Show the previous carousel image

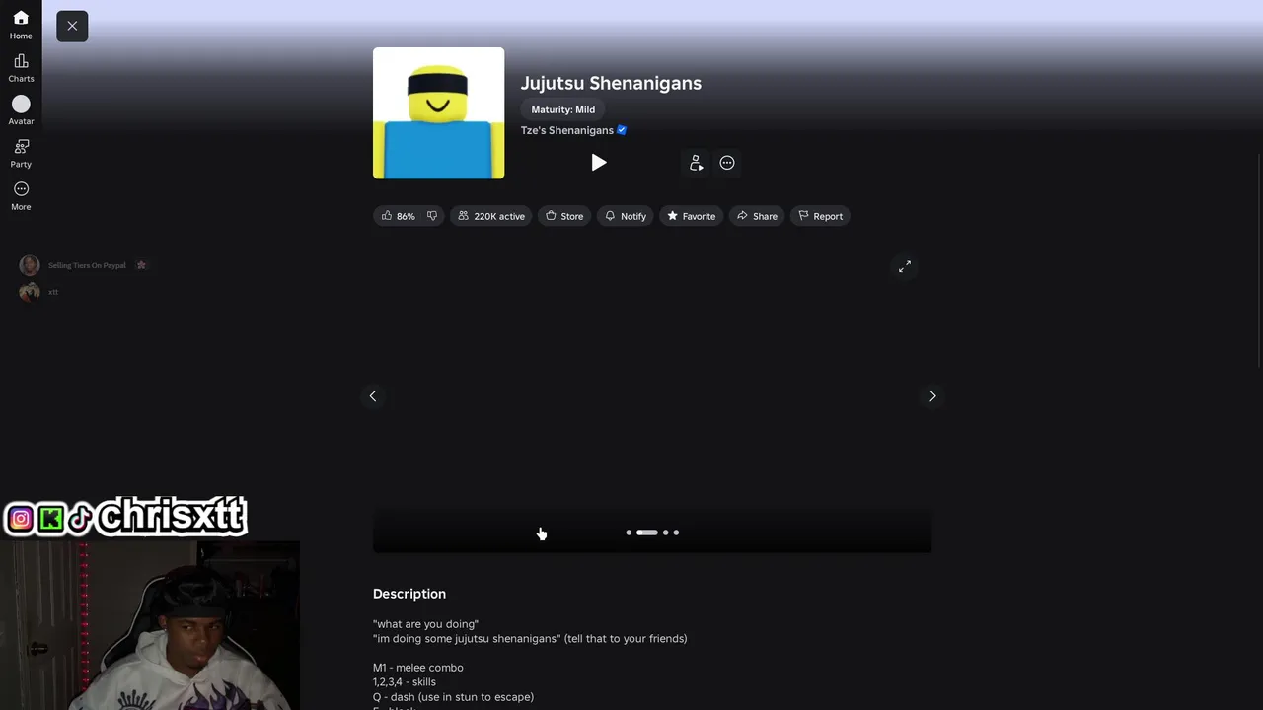[373, 396]
